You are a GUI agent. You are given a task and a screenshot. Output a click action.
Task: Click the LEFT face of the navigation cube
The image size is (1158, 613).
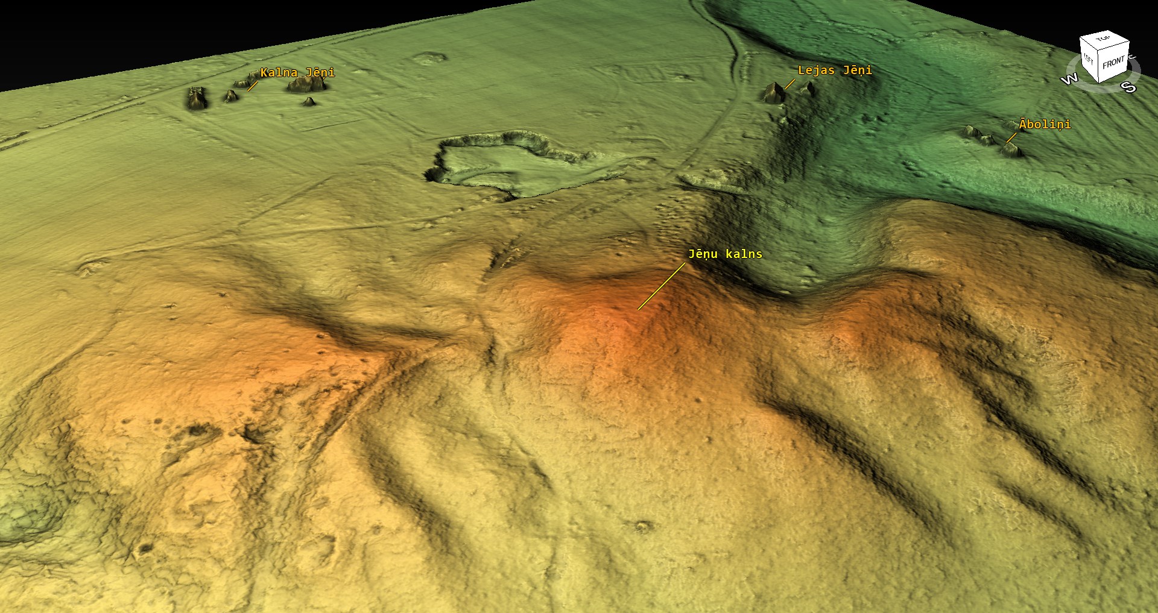pyautogui.click(x=1089, y=59)
